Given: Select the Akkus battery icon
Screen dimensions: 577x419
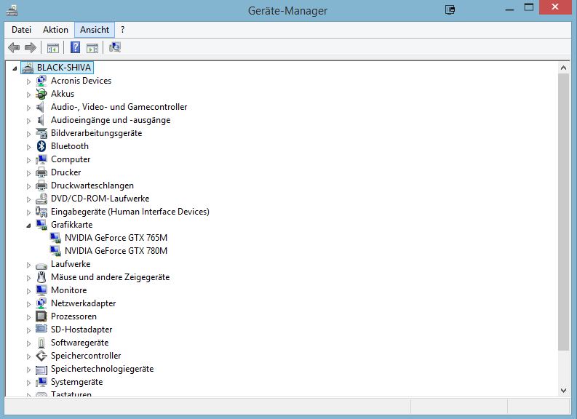Looking at the screenshot, I should click(x=41, y=94).
